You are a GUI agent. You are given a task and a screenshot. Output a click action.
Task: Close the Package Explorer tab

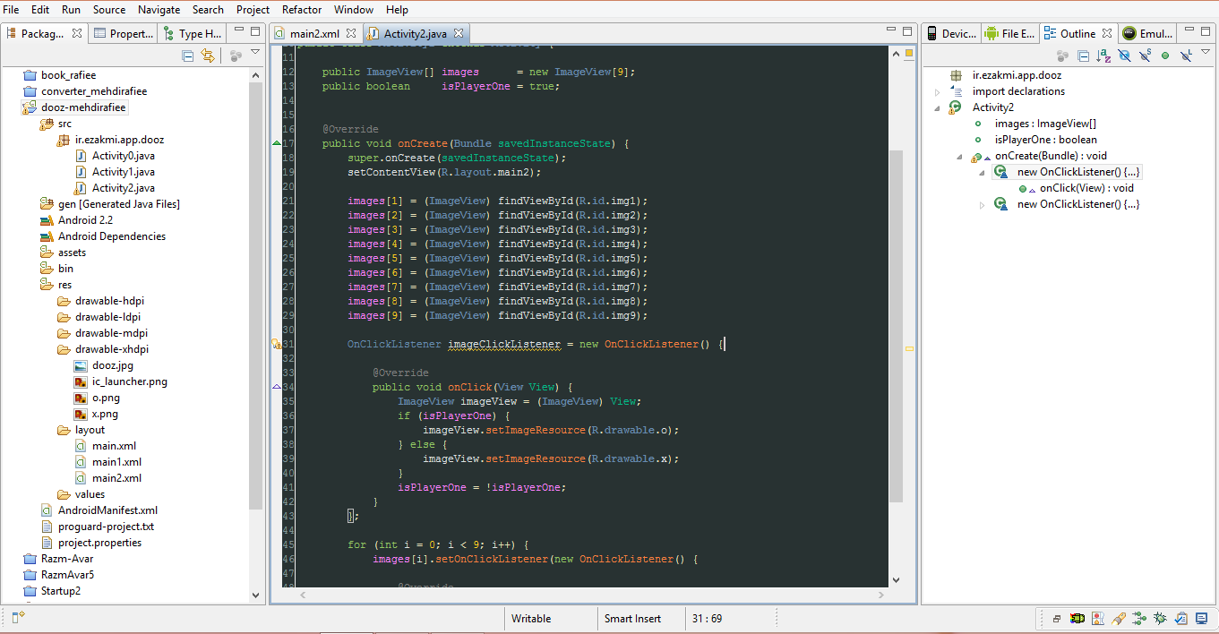(x=77, y=33)
